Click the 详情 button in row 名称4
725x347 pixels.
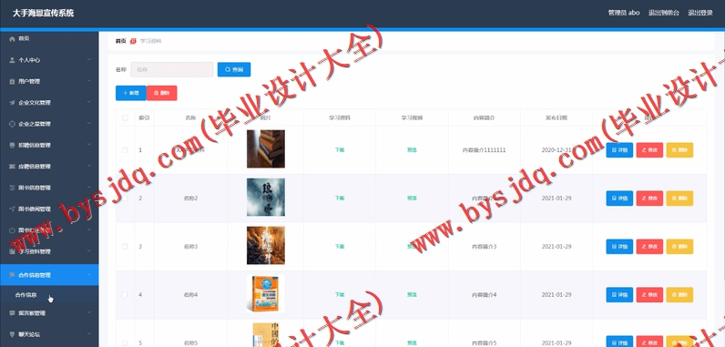[619, 295]
